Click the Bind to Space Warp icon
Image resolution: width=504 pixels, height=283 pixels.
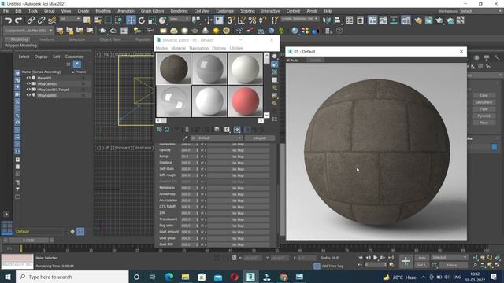[x=52, y=20]
